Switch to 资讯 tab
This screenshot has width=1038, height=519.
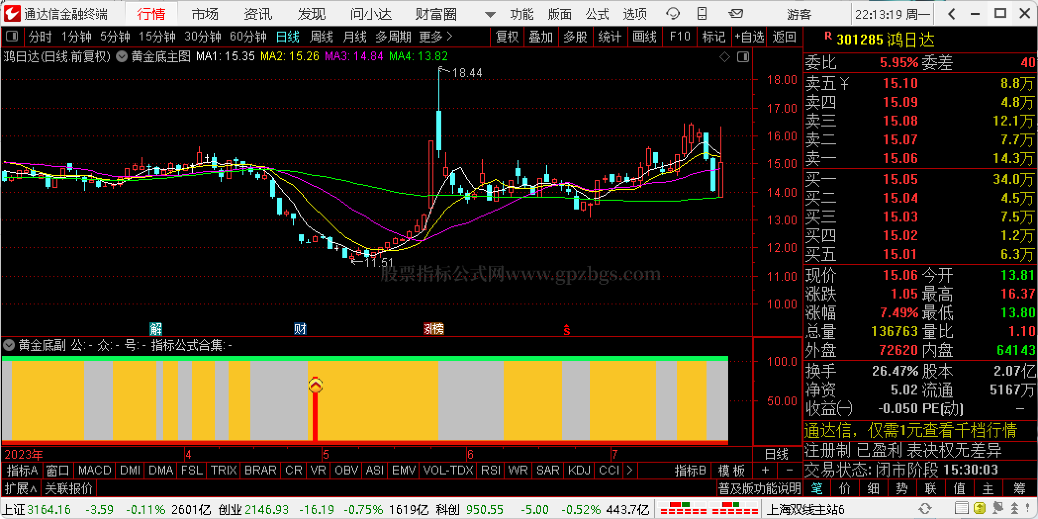[x=258, y=14]
